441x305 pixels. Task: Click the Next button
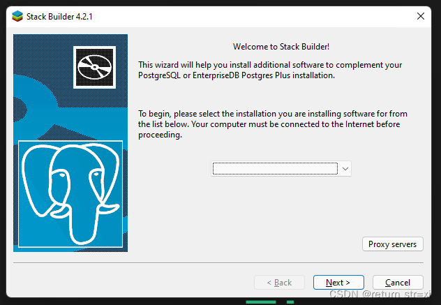click(338, 282)
